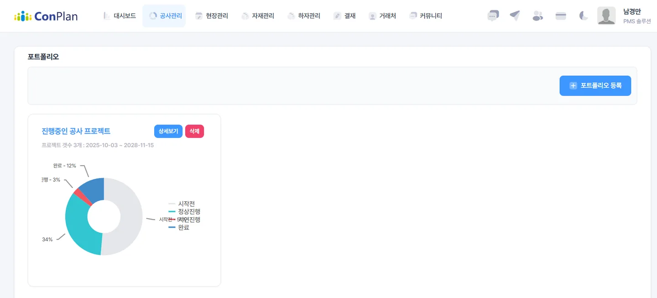
Task: Open the 결재 menu
Action: pos(344,16)
